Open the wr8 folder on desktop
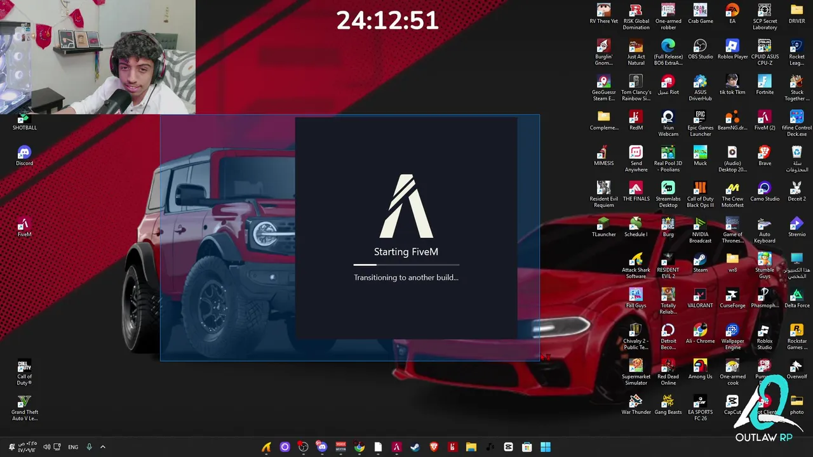The image size is (813, 457). (732, 263)
